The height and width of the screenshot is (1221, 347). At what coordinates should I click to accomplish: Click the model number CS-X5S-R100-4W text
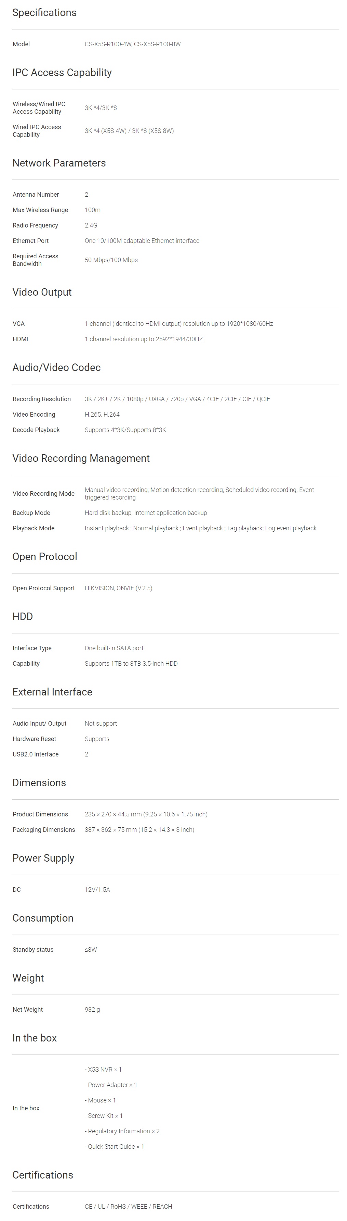click(108, 44)
